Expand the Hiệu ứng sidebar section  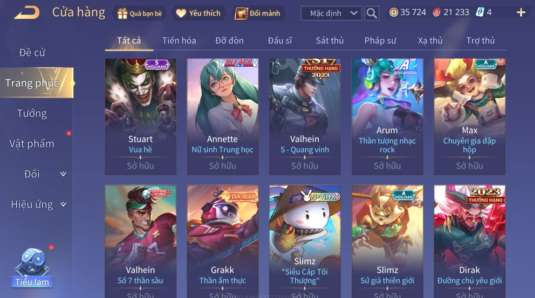tap(63, 204)
